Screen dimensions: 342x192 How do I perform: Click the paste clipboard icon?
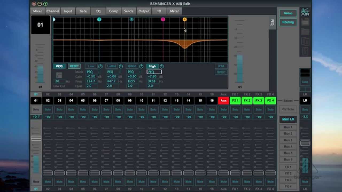pyautogui.click(x=305, y=51)
